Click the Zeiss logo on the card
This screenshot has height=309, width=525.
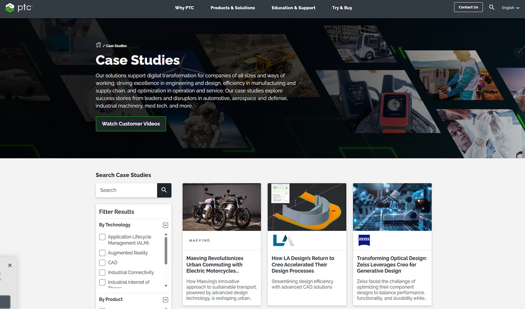tap(364, 240)
